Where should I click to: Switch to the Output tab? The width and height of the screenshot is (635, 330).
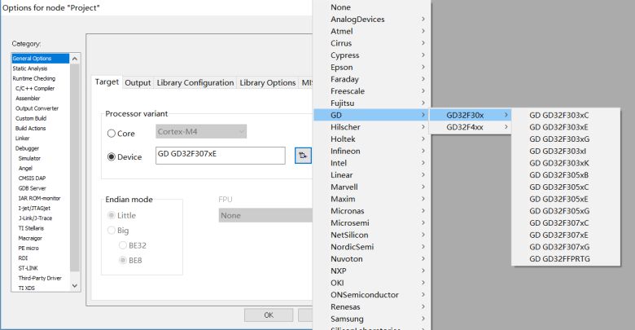pos(138,82)
